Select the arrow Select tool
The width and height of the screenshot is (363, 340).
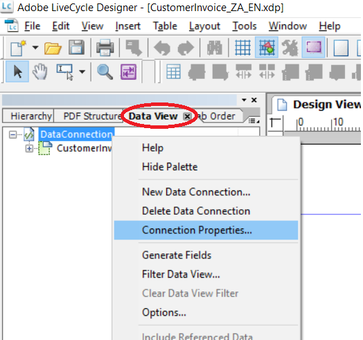pos(17,71)
